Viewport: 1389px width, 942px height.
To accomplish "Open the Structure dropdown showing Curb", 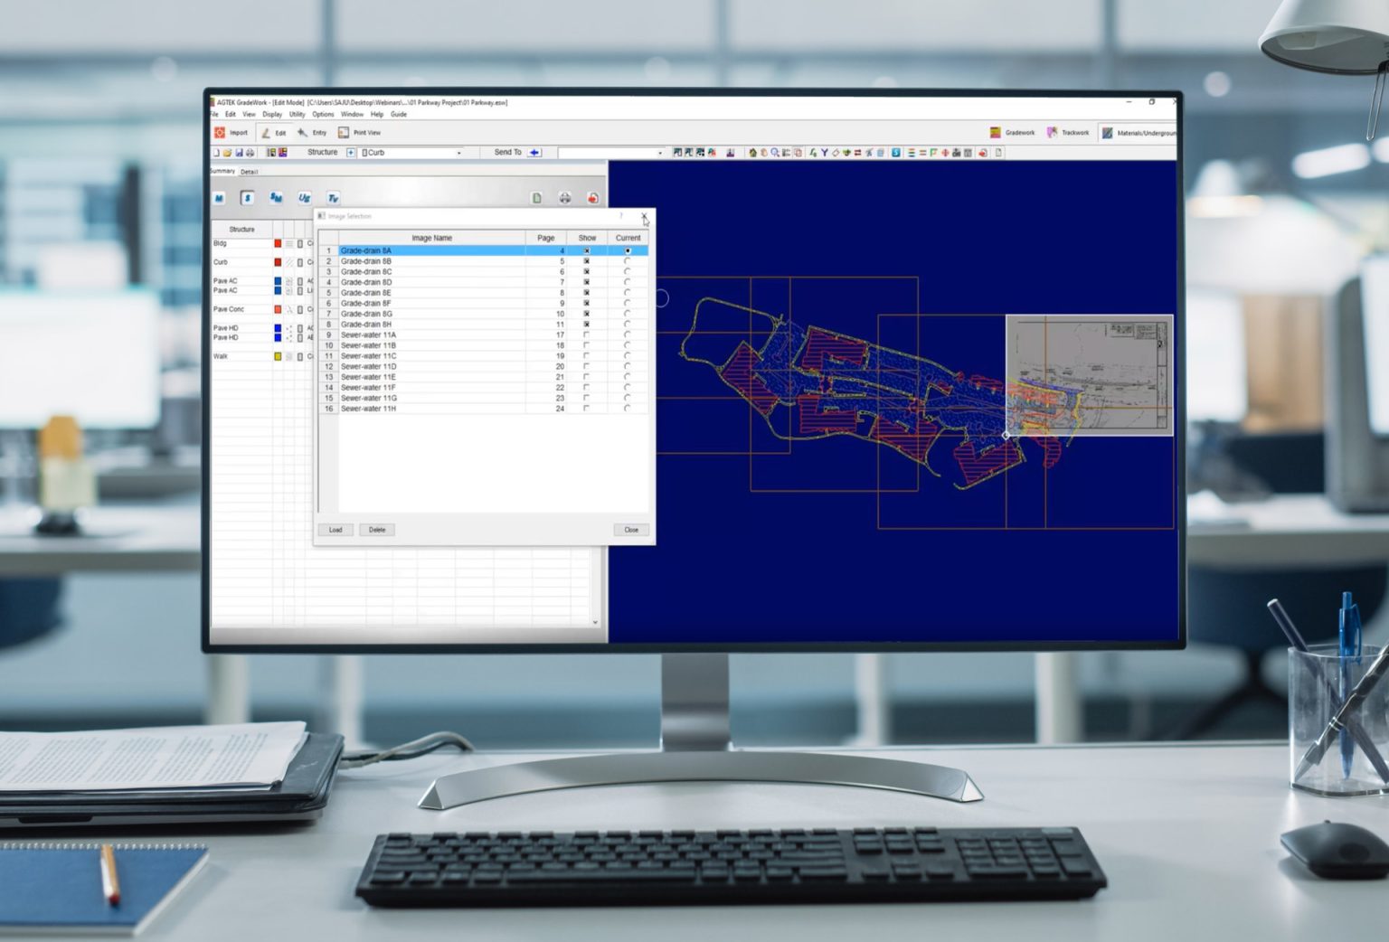I will 458,153.
